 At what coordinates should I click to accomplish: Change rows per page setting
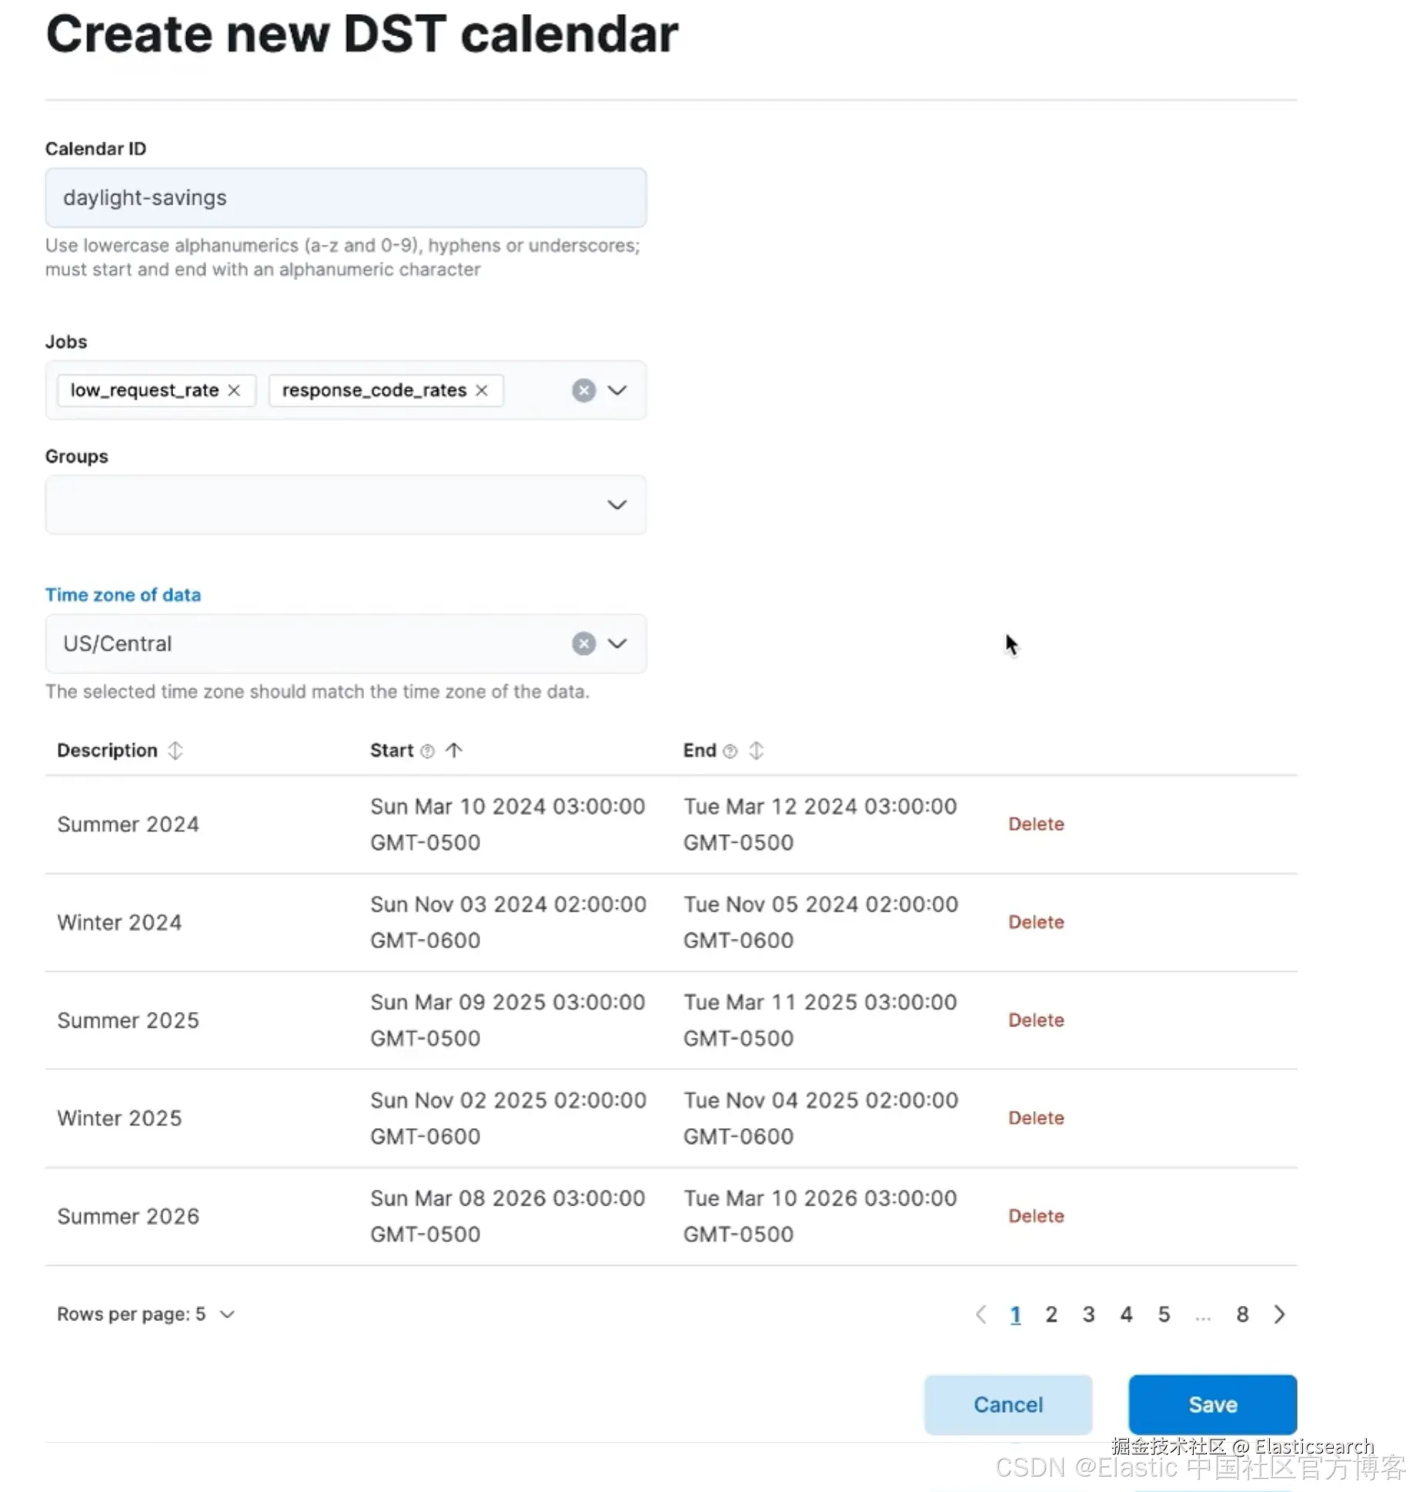point(146,1314)
